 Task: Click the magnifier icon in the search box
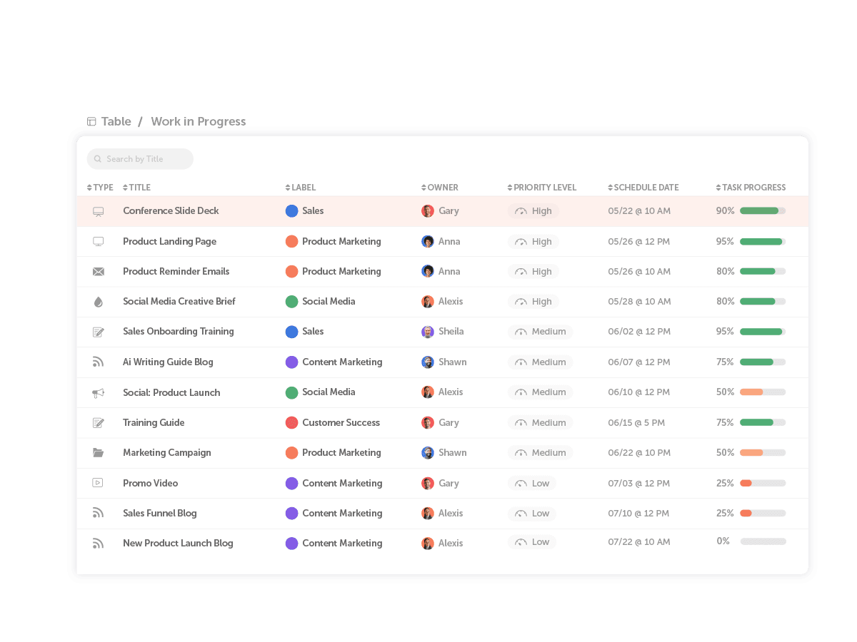pos(98,159)
